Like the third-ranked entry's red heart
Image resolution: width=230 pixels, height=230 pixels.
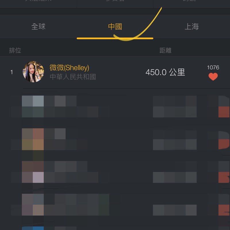point(224,144)
